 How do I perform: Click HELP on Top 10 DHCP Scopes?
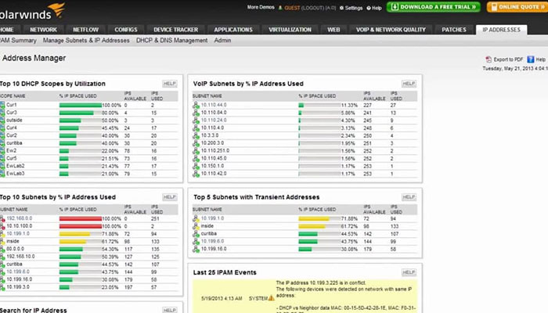(x=170, y=84)
